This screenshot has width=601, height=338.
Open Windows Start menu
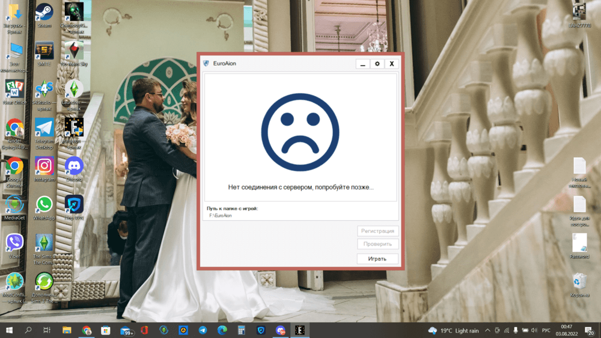[x=9, y=330]
